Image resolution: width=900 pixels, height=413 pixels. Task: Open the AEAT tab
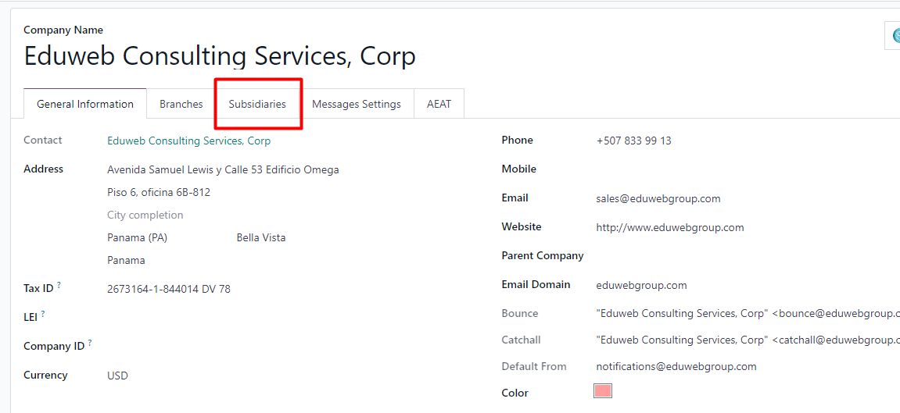pyautogui.click(x=439, y=104)
